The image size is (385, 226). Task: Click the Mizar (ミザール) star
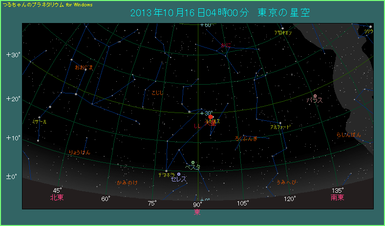pyautogui.click(x=39, y=117)
